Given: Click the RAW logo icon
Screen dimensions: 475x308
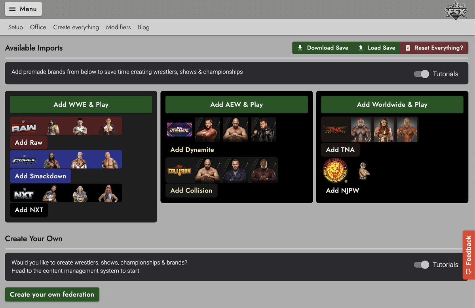Looking at the screenshot, I should 23,127.
